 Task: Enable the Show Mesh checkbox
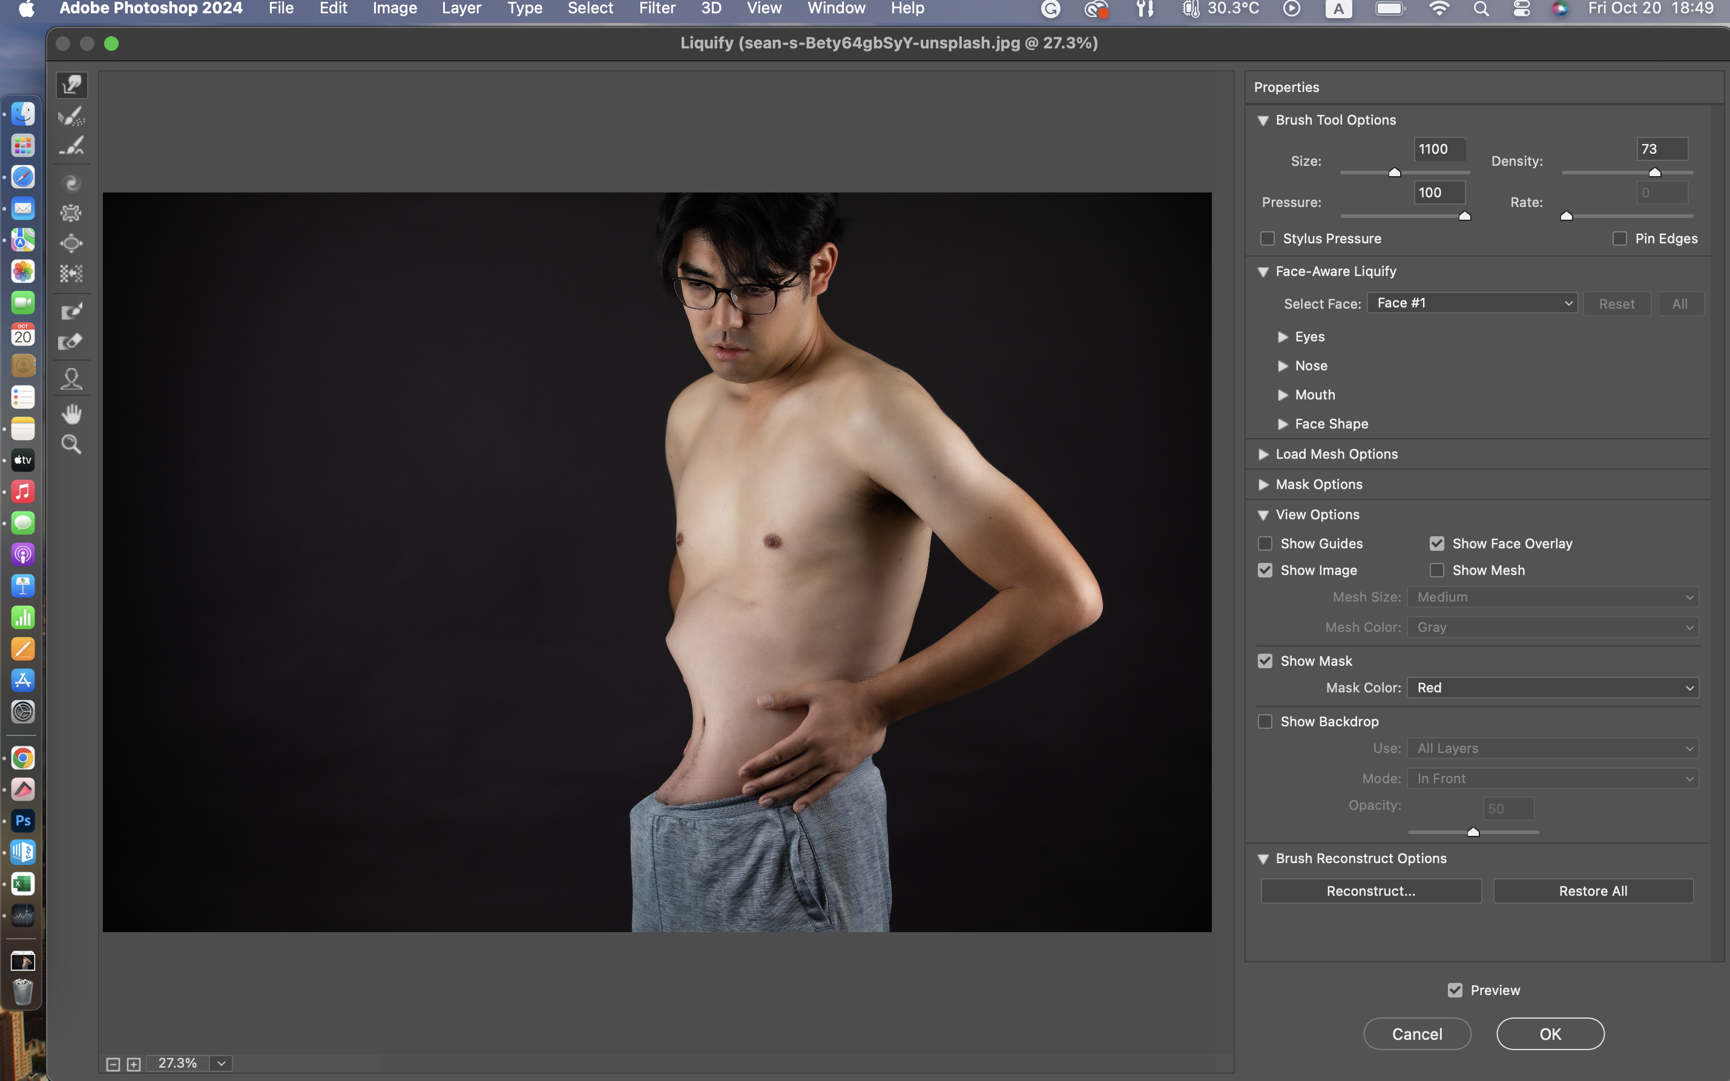click(1437, 570)
